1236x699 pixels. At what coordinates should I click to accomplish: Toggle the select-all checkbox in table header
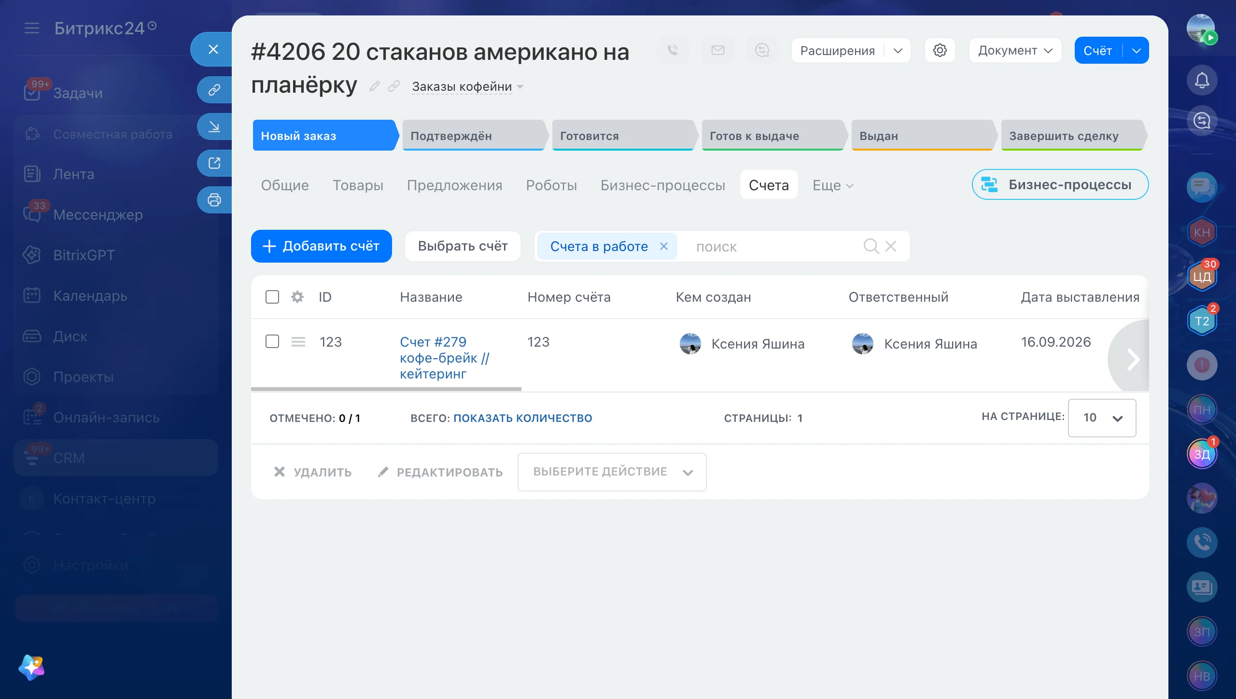(272, 297)
